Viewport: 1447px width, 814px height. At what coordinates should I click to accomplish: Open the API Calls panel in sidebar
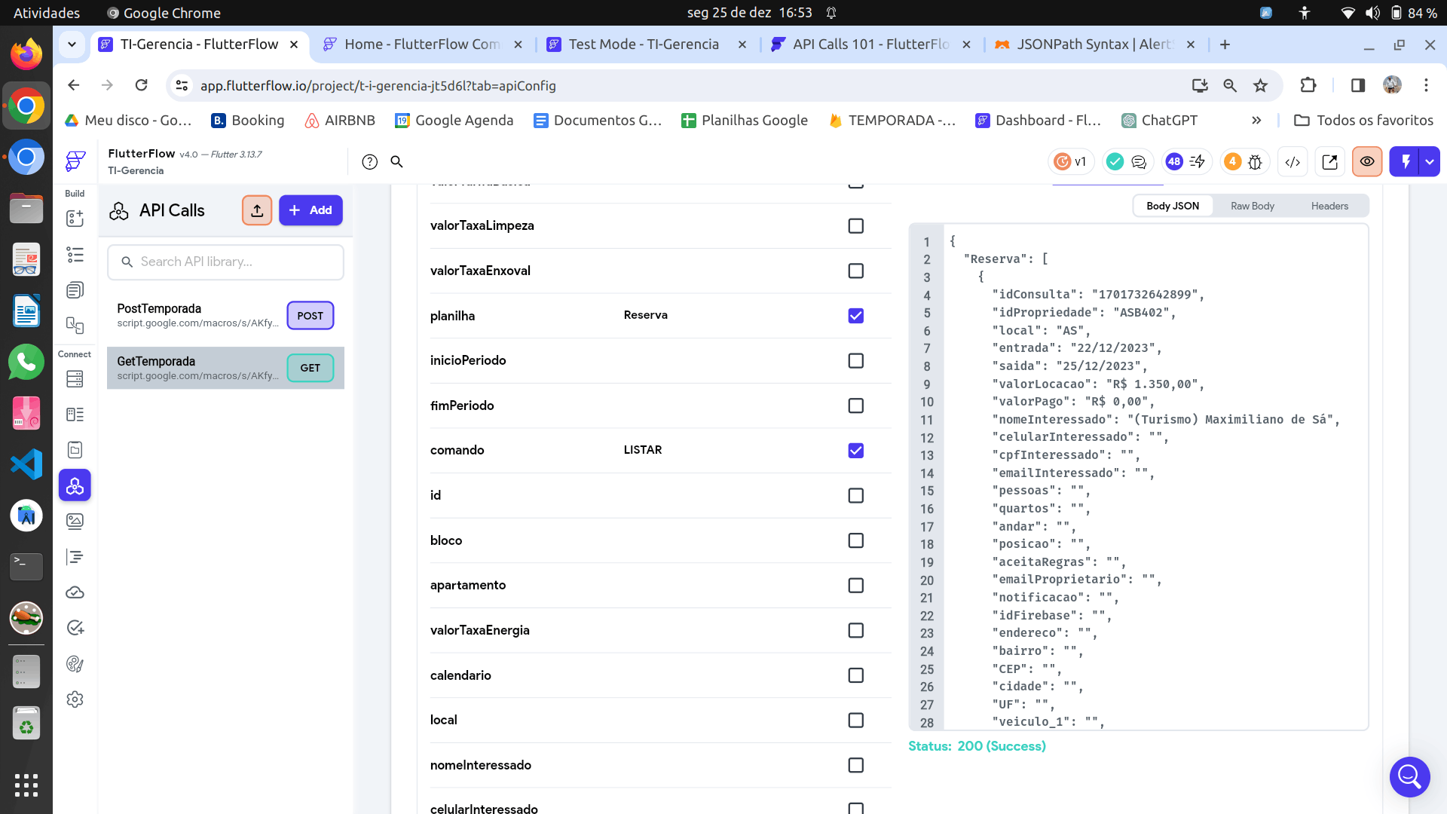[x=75, y=485]
